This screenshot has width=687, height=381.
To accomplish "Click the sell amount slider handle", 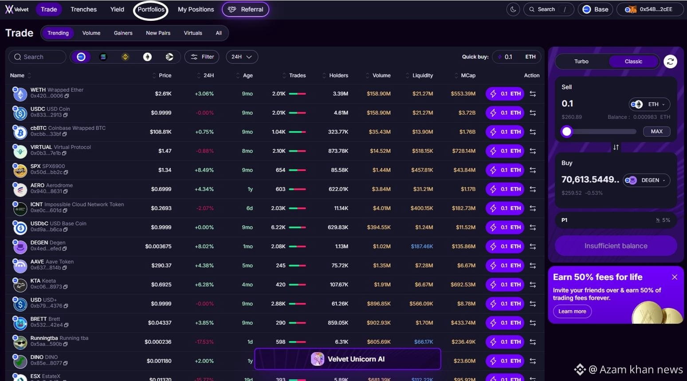I will click(566, 132).
